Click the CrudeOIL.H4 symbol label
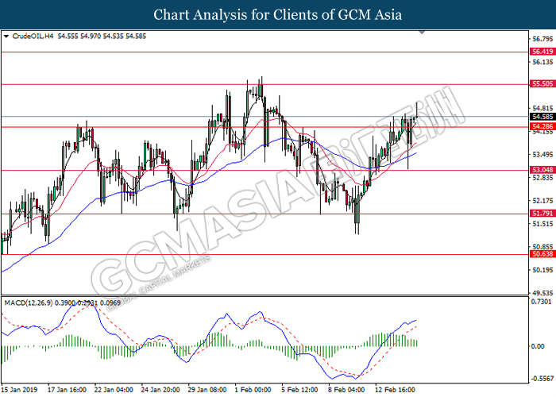 point(33,37)
